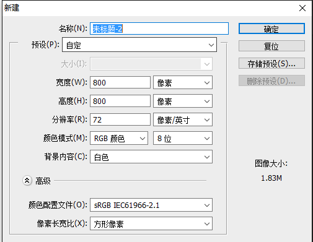Click the 复位 reset button
Viewport: 313px width, 242px height.
(x=271, y=46)
